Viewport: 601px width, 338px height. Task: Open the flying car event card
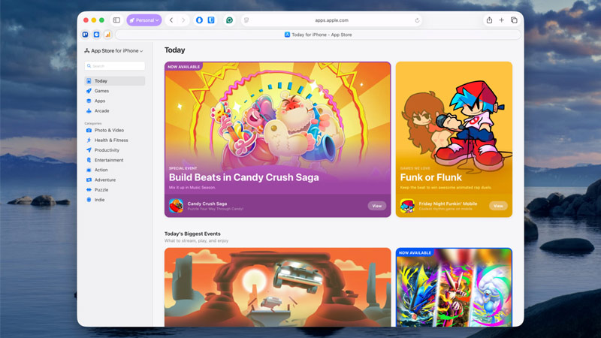point(277,287)
